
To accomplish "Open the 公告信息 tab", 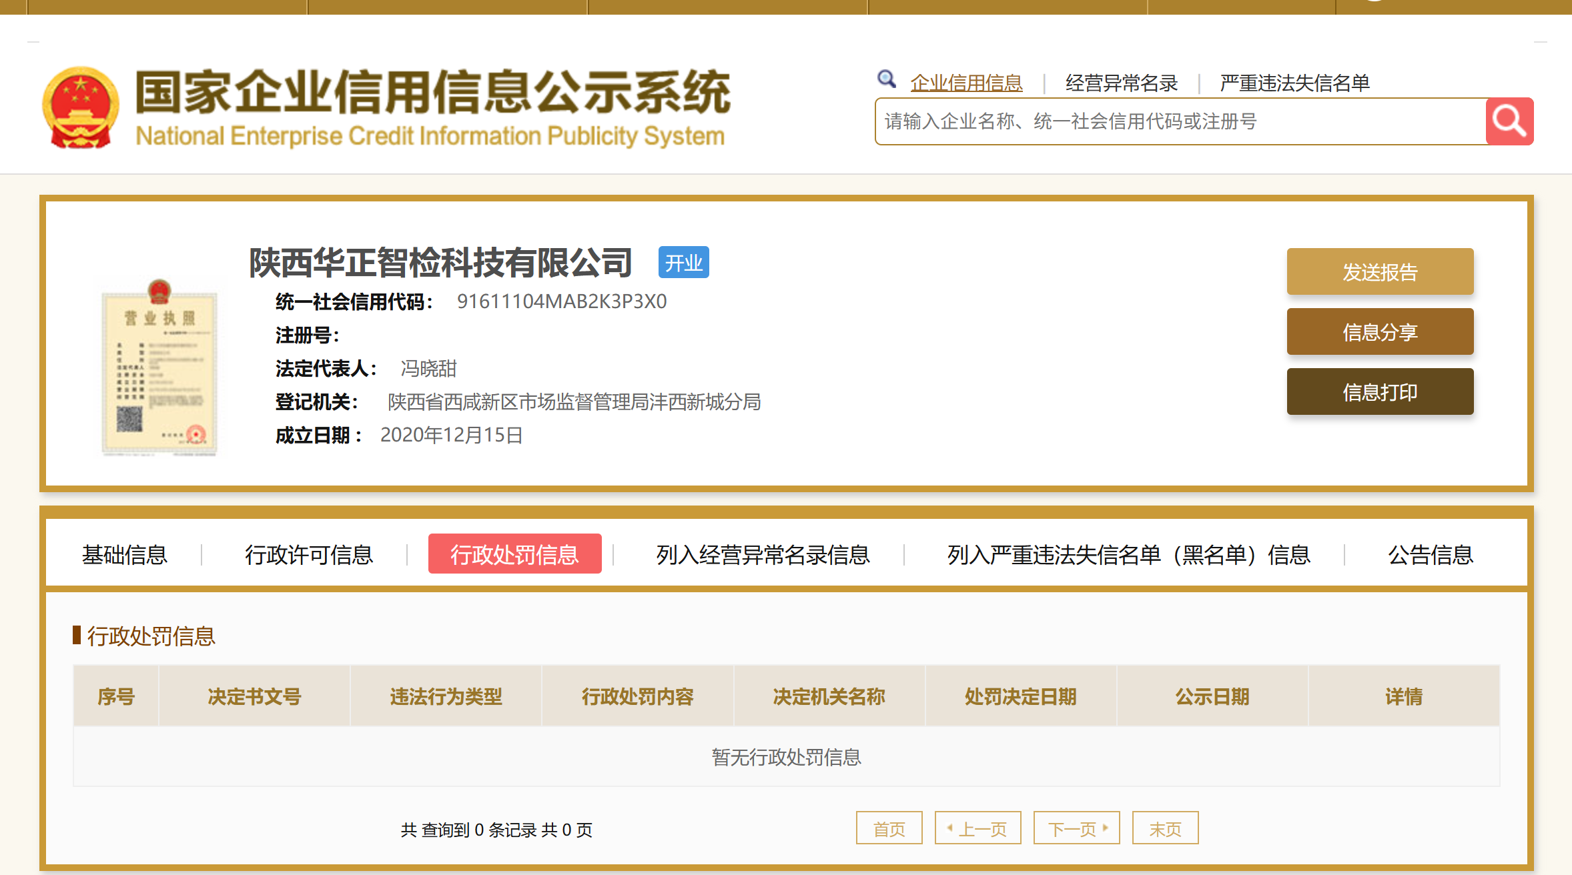I will point(1430,554).
